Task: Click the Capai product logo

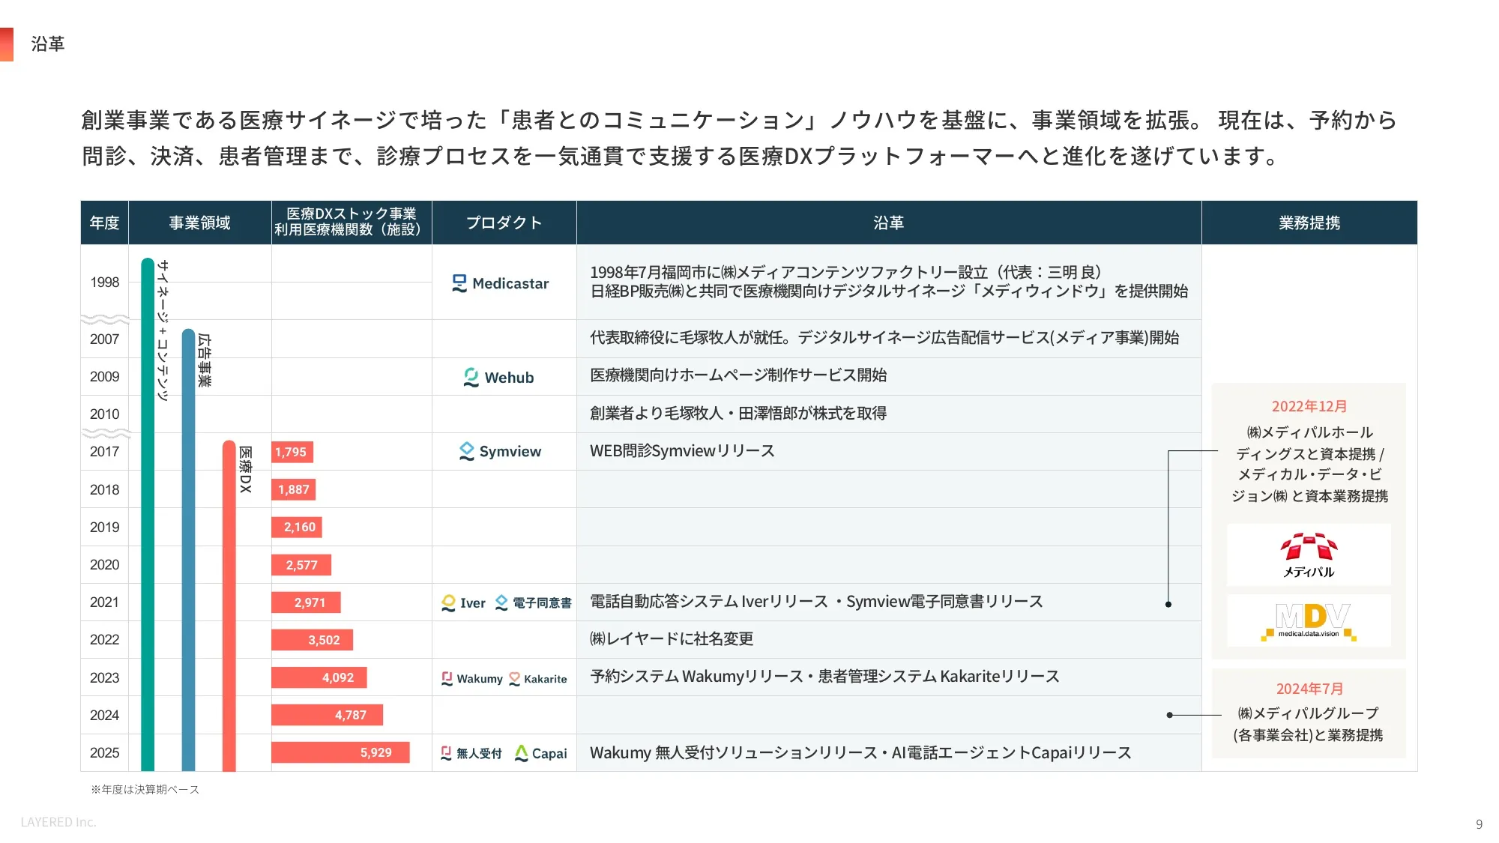Action: click(x=540, y=753)
